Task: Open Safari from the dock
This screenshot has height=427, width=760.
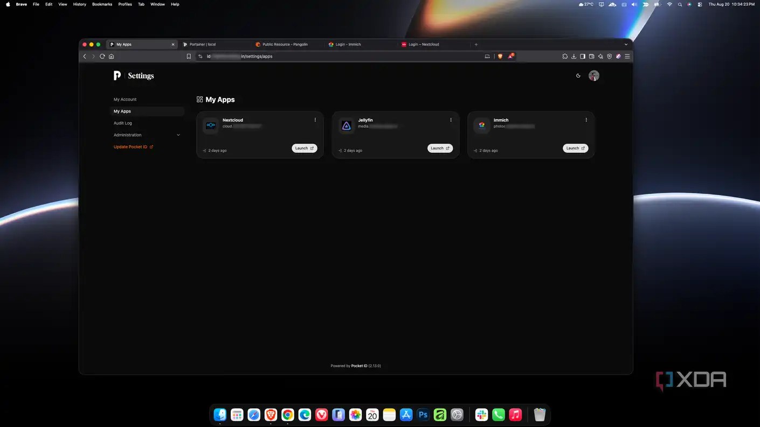Action: click(254, 415)
